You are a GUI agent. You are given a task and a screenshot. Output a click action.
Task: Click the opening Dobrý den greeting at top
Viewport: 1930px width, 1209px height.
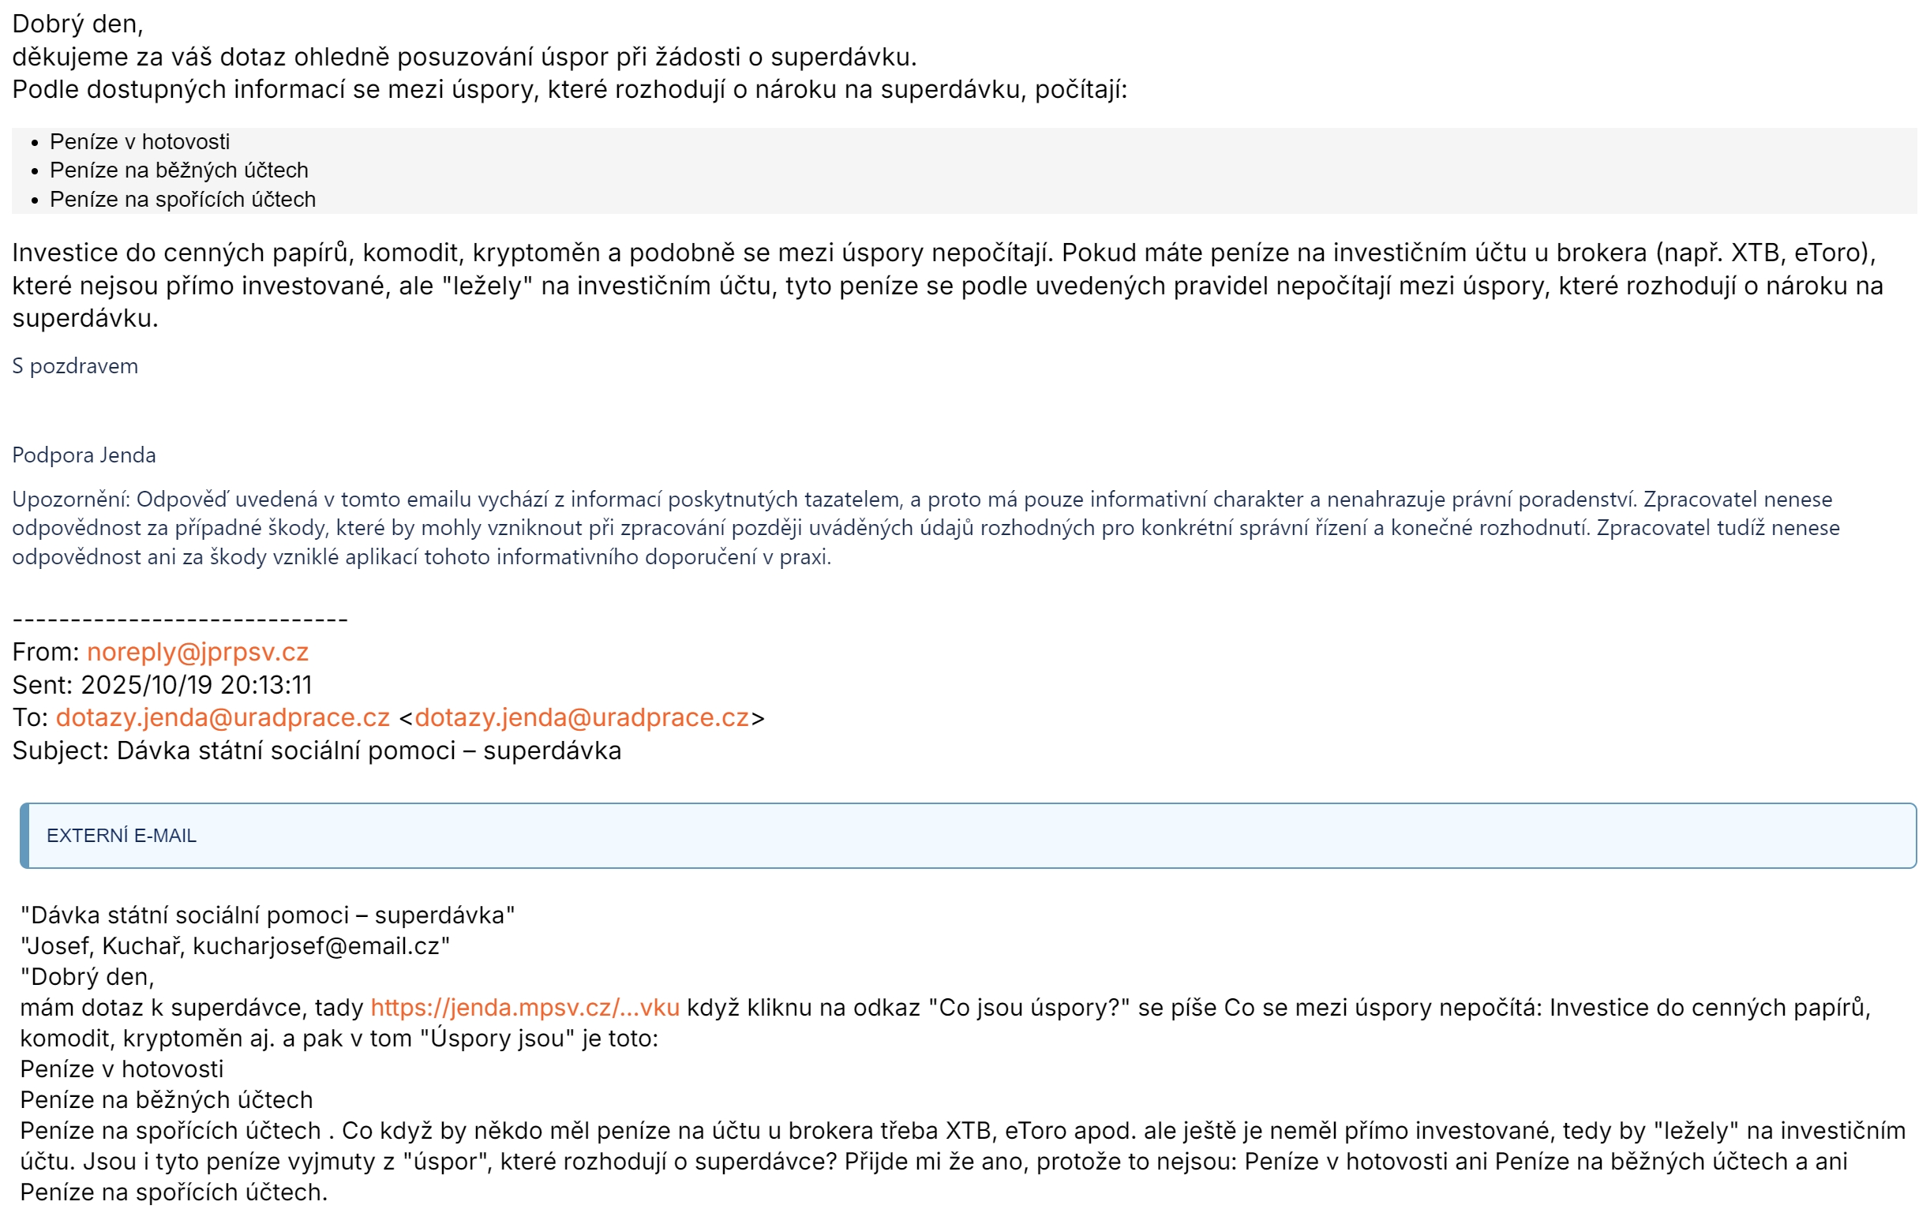coord(77,24)
